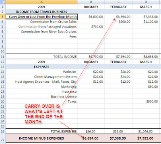Click the 'Taxes' label cell

(x=41, y=102)
